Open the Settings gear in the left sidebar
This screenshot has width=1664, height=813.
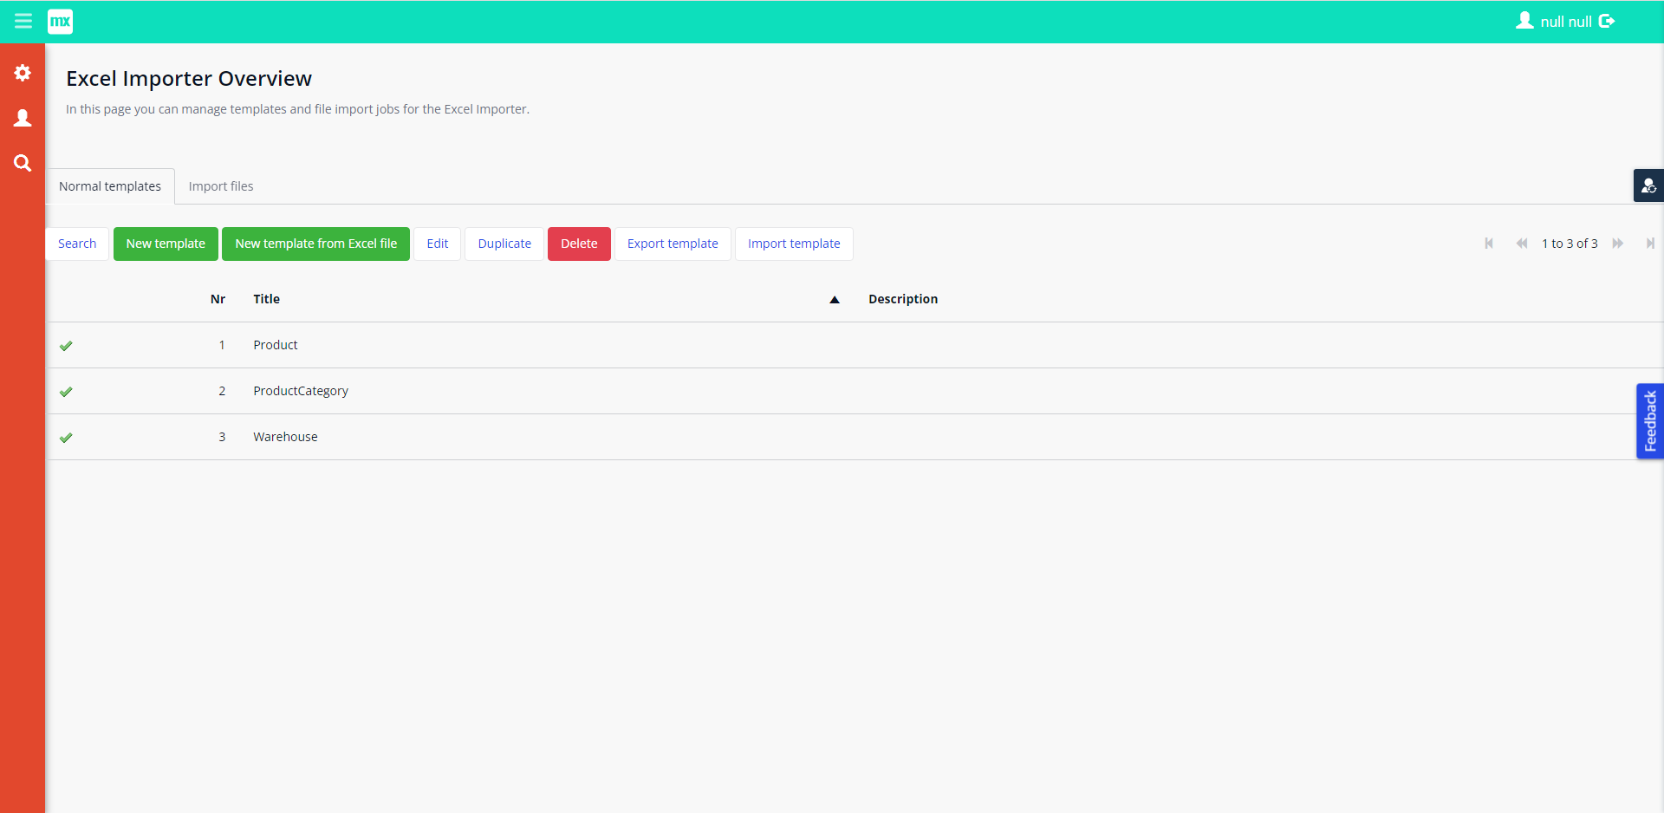tap(23, 74)
